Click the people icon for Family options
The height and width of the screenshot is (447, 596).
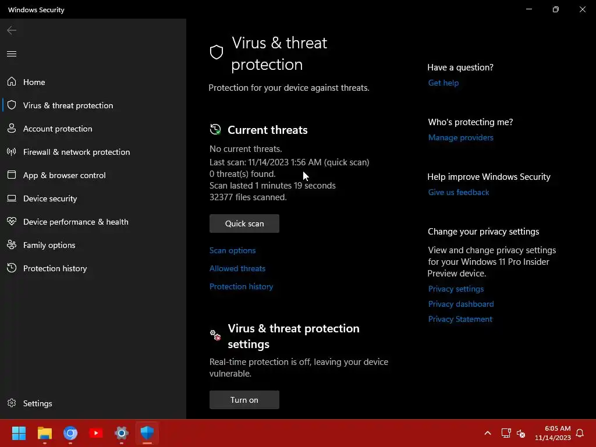12,245
